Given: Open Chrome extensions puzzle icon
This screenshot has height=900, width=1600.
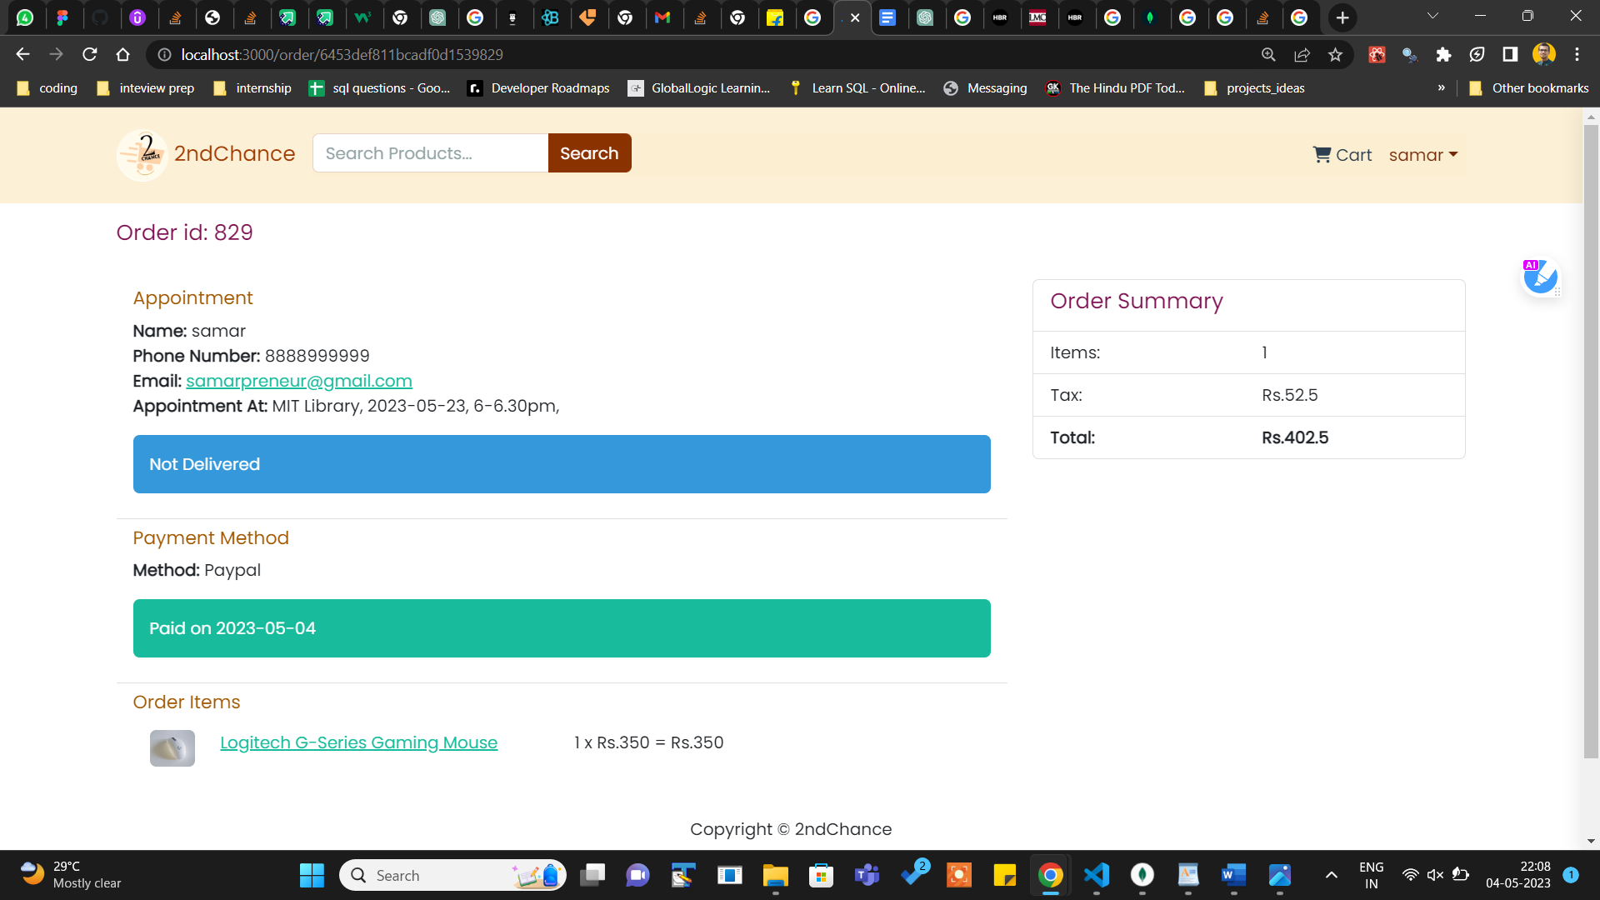Looking at the screenshot, I should point(1443,54).
